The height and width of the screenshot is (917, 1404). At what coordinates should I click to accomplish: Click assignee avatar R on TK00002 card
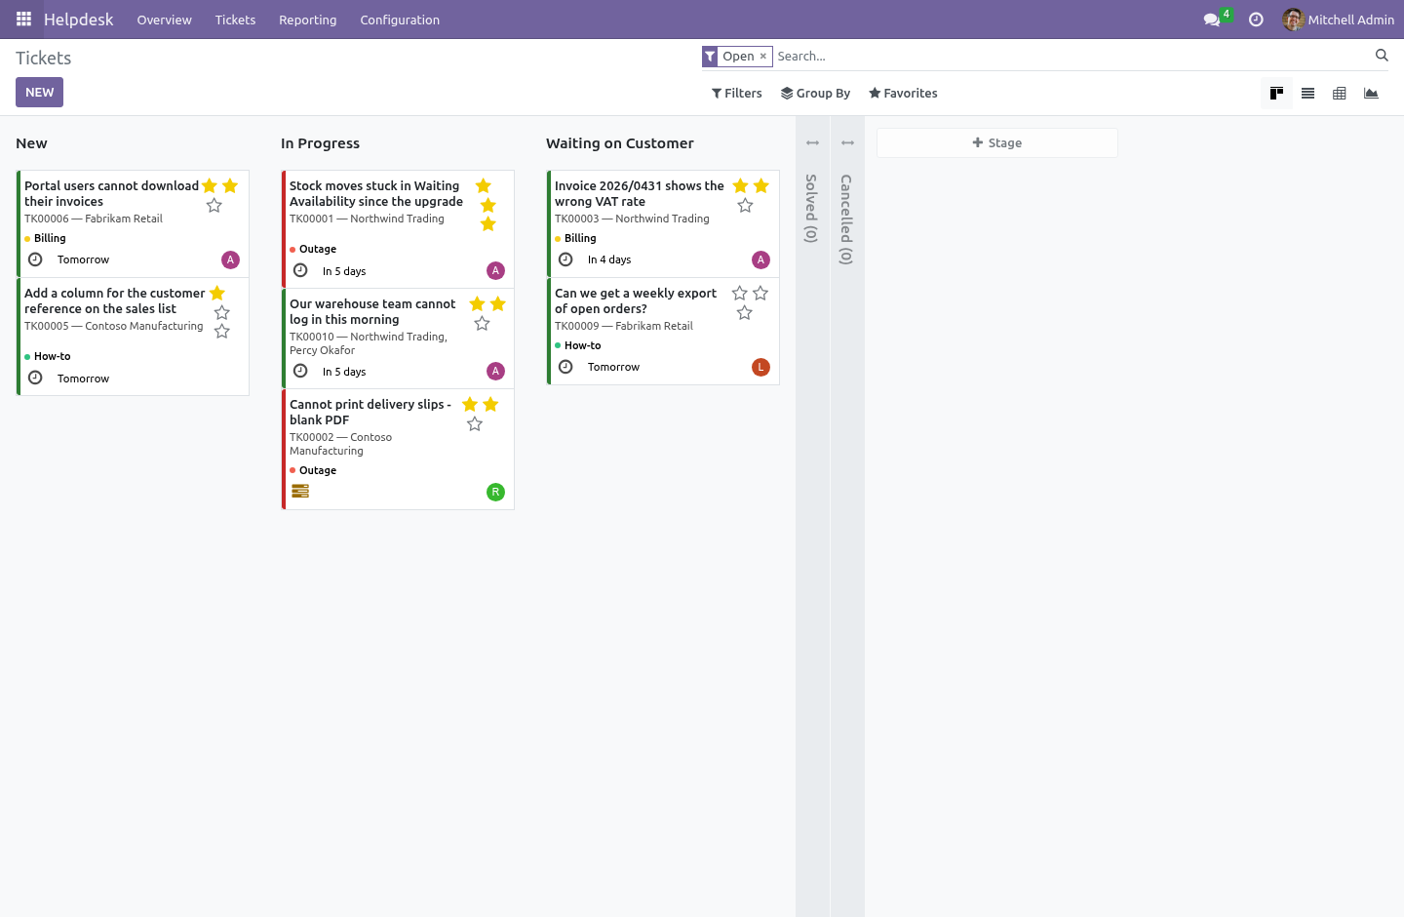495,492
